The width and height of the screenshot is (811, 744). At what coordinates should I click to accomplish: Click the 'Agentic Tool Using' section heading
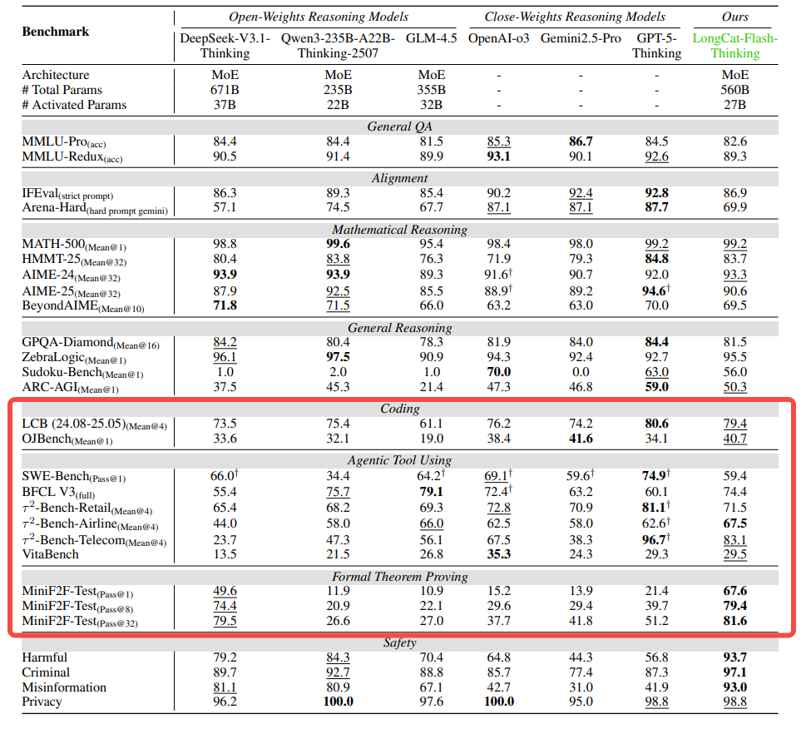[400, 460]
